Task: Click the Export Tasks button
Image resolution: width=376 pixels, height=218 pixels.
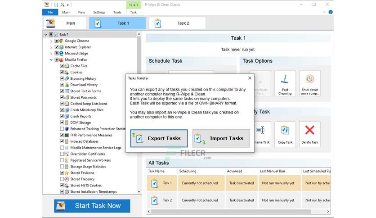Action: [x=159, y=138]
